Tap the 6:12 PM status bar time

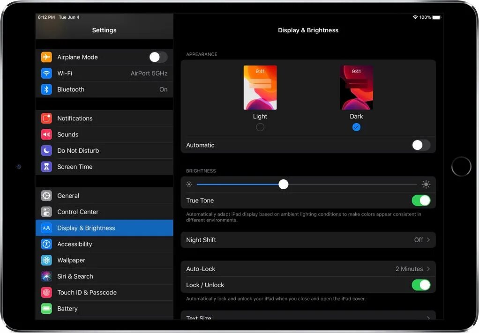click(46, 17)
